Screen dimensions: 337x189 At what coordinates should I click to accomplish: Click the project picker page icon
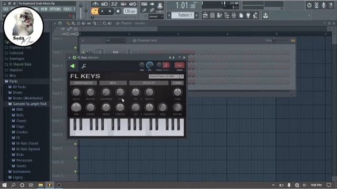pos(241,15)
